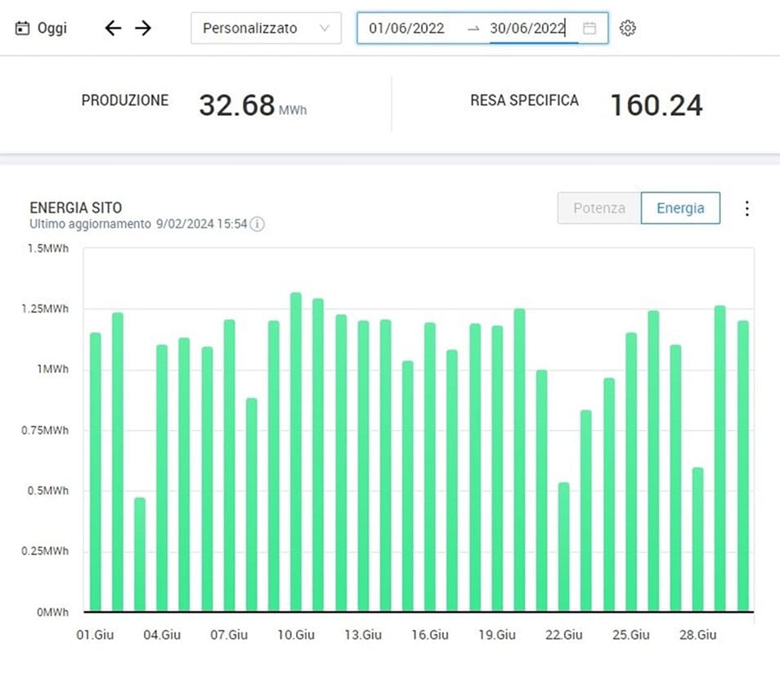Click the dropdown chevron in Personalizzato box
The width and height of the screenshot is (780, 694).
tap(325, 29)
